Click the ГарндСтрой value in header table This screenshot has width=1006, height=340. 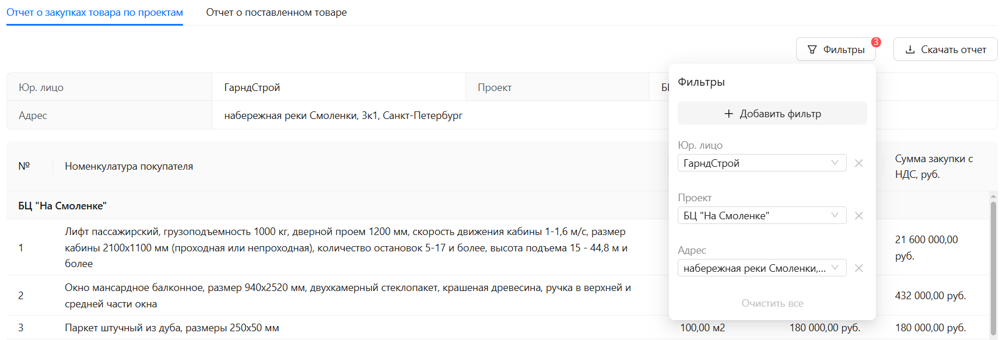[x=252, y=87]
